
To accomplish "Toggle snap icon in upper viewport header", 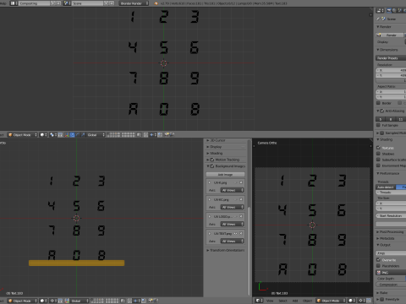I will [160, 135].
